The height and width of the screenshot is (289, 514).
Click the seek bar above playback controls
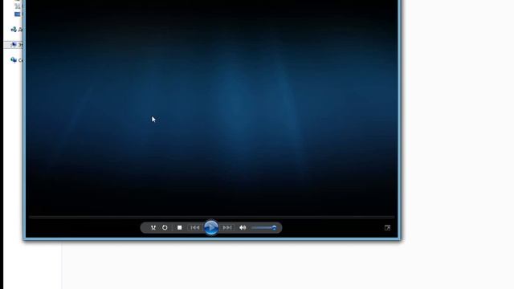(x=211, y=217)
